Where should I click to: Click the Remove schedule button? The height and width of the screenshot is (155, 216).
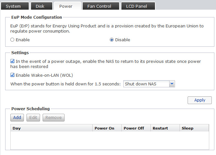[53, 118]
